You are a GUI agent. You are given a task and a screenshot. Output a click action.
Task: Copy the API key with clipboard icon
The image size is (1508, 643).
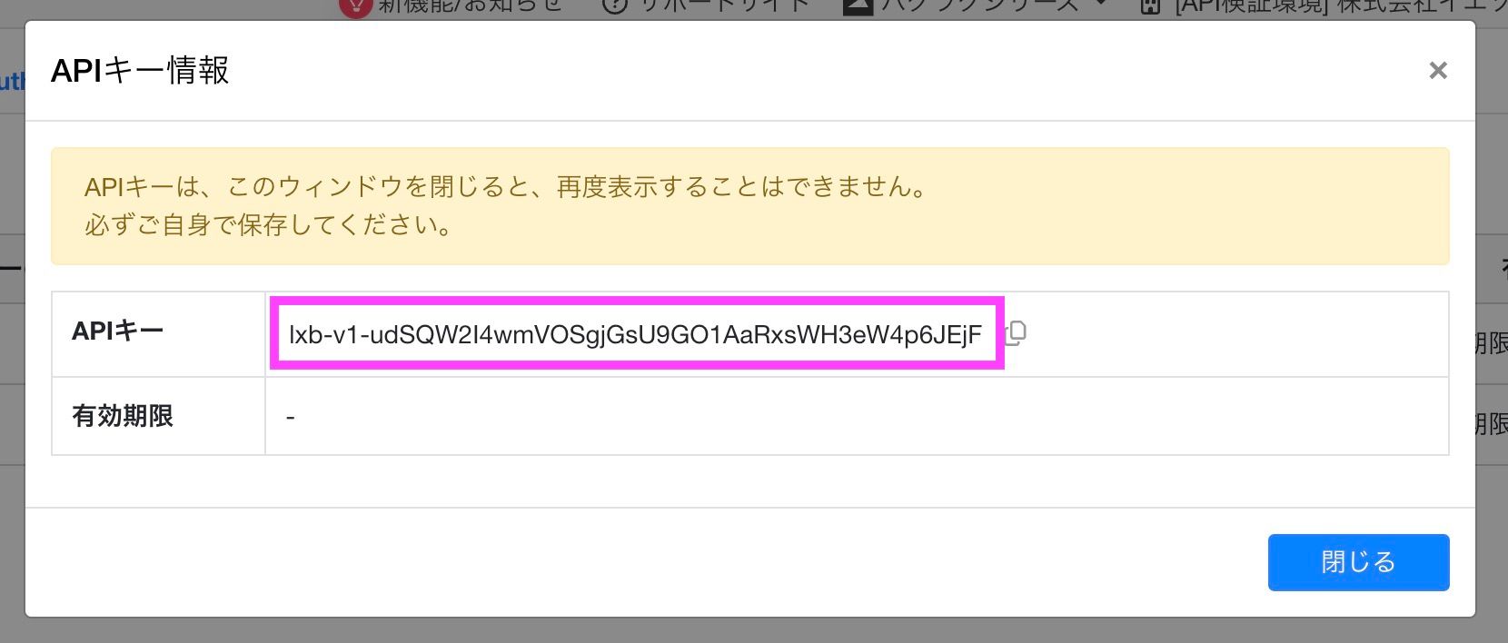(x=1017, y=332)
